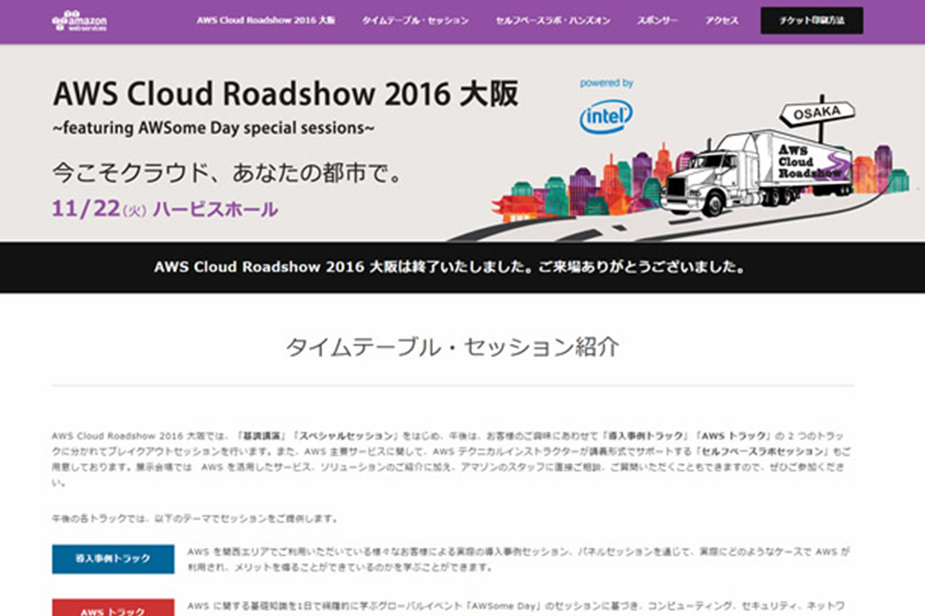925x616 pixels.
Task: Select スポンサー in the top navigation
Action: (x=658, y=21)
